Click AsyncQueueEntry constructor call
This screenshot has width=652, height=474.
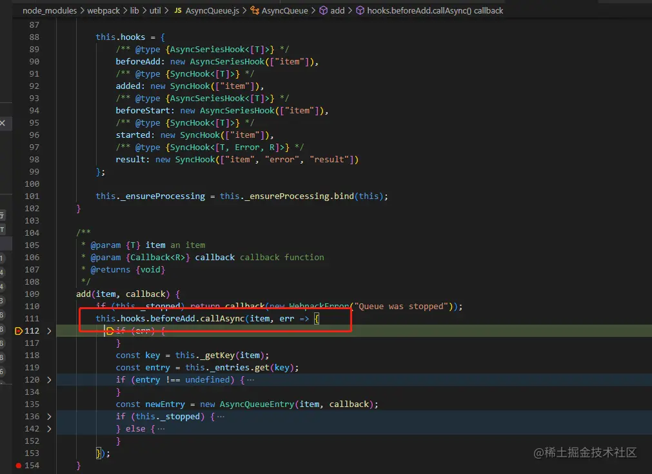(x=257, y=404)
